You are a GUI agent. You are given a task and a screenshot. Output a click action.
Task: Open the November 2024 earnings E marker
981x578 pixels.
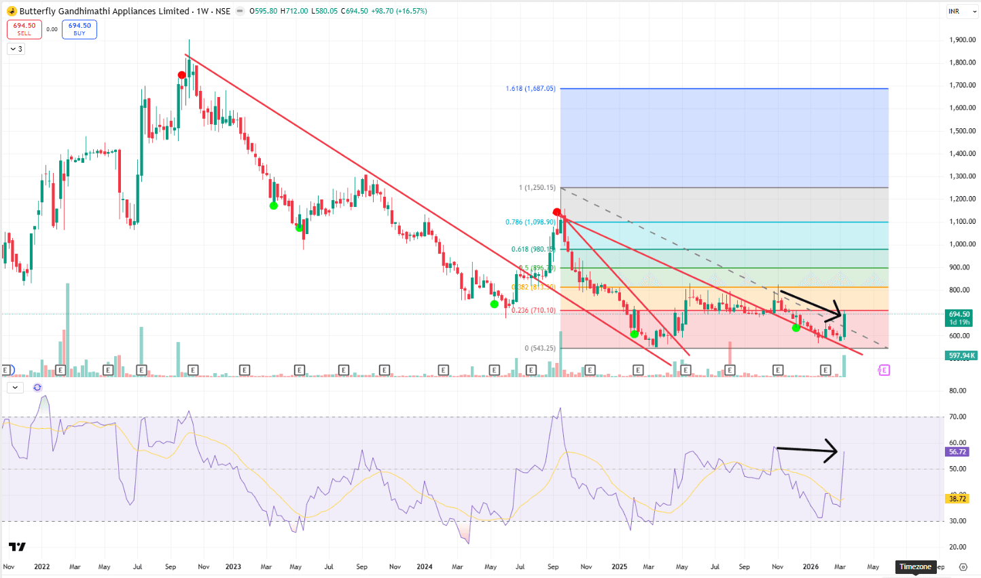590,370
